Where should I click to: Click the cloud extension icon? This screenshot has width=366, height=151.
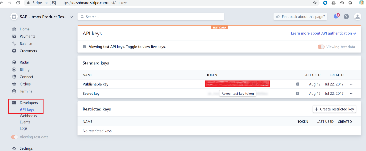click(x=342, y=3)
